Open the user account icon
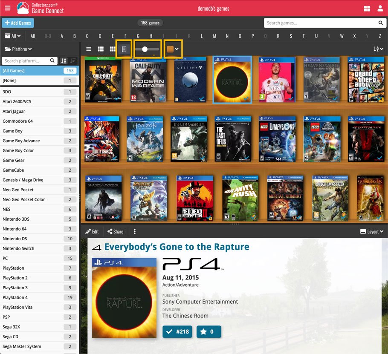The height and width of the screenshot is (354, 388). 380,9
